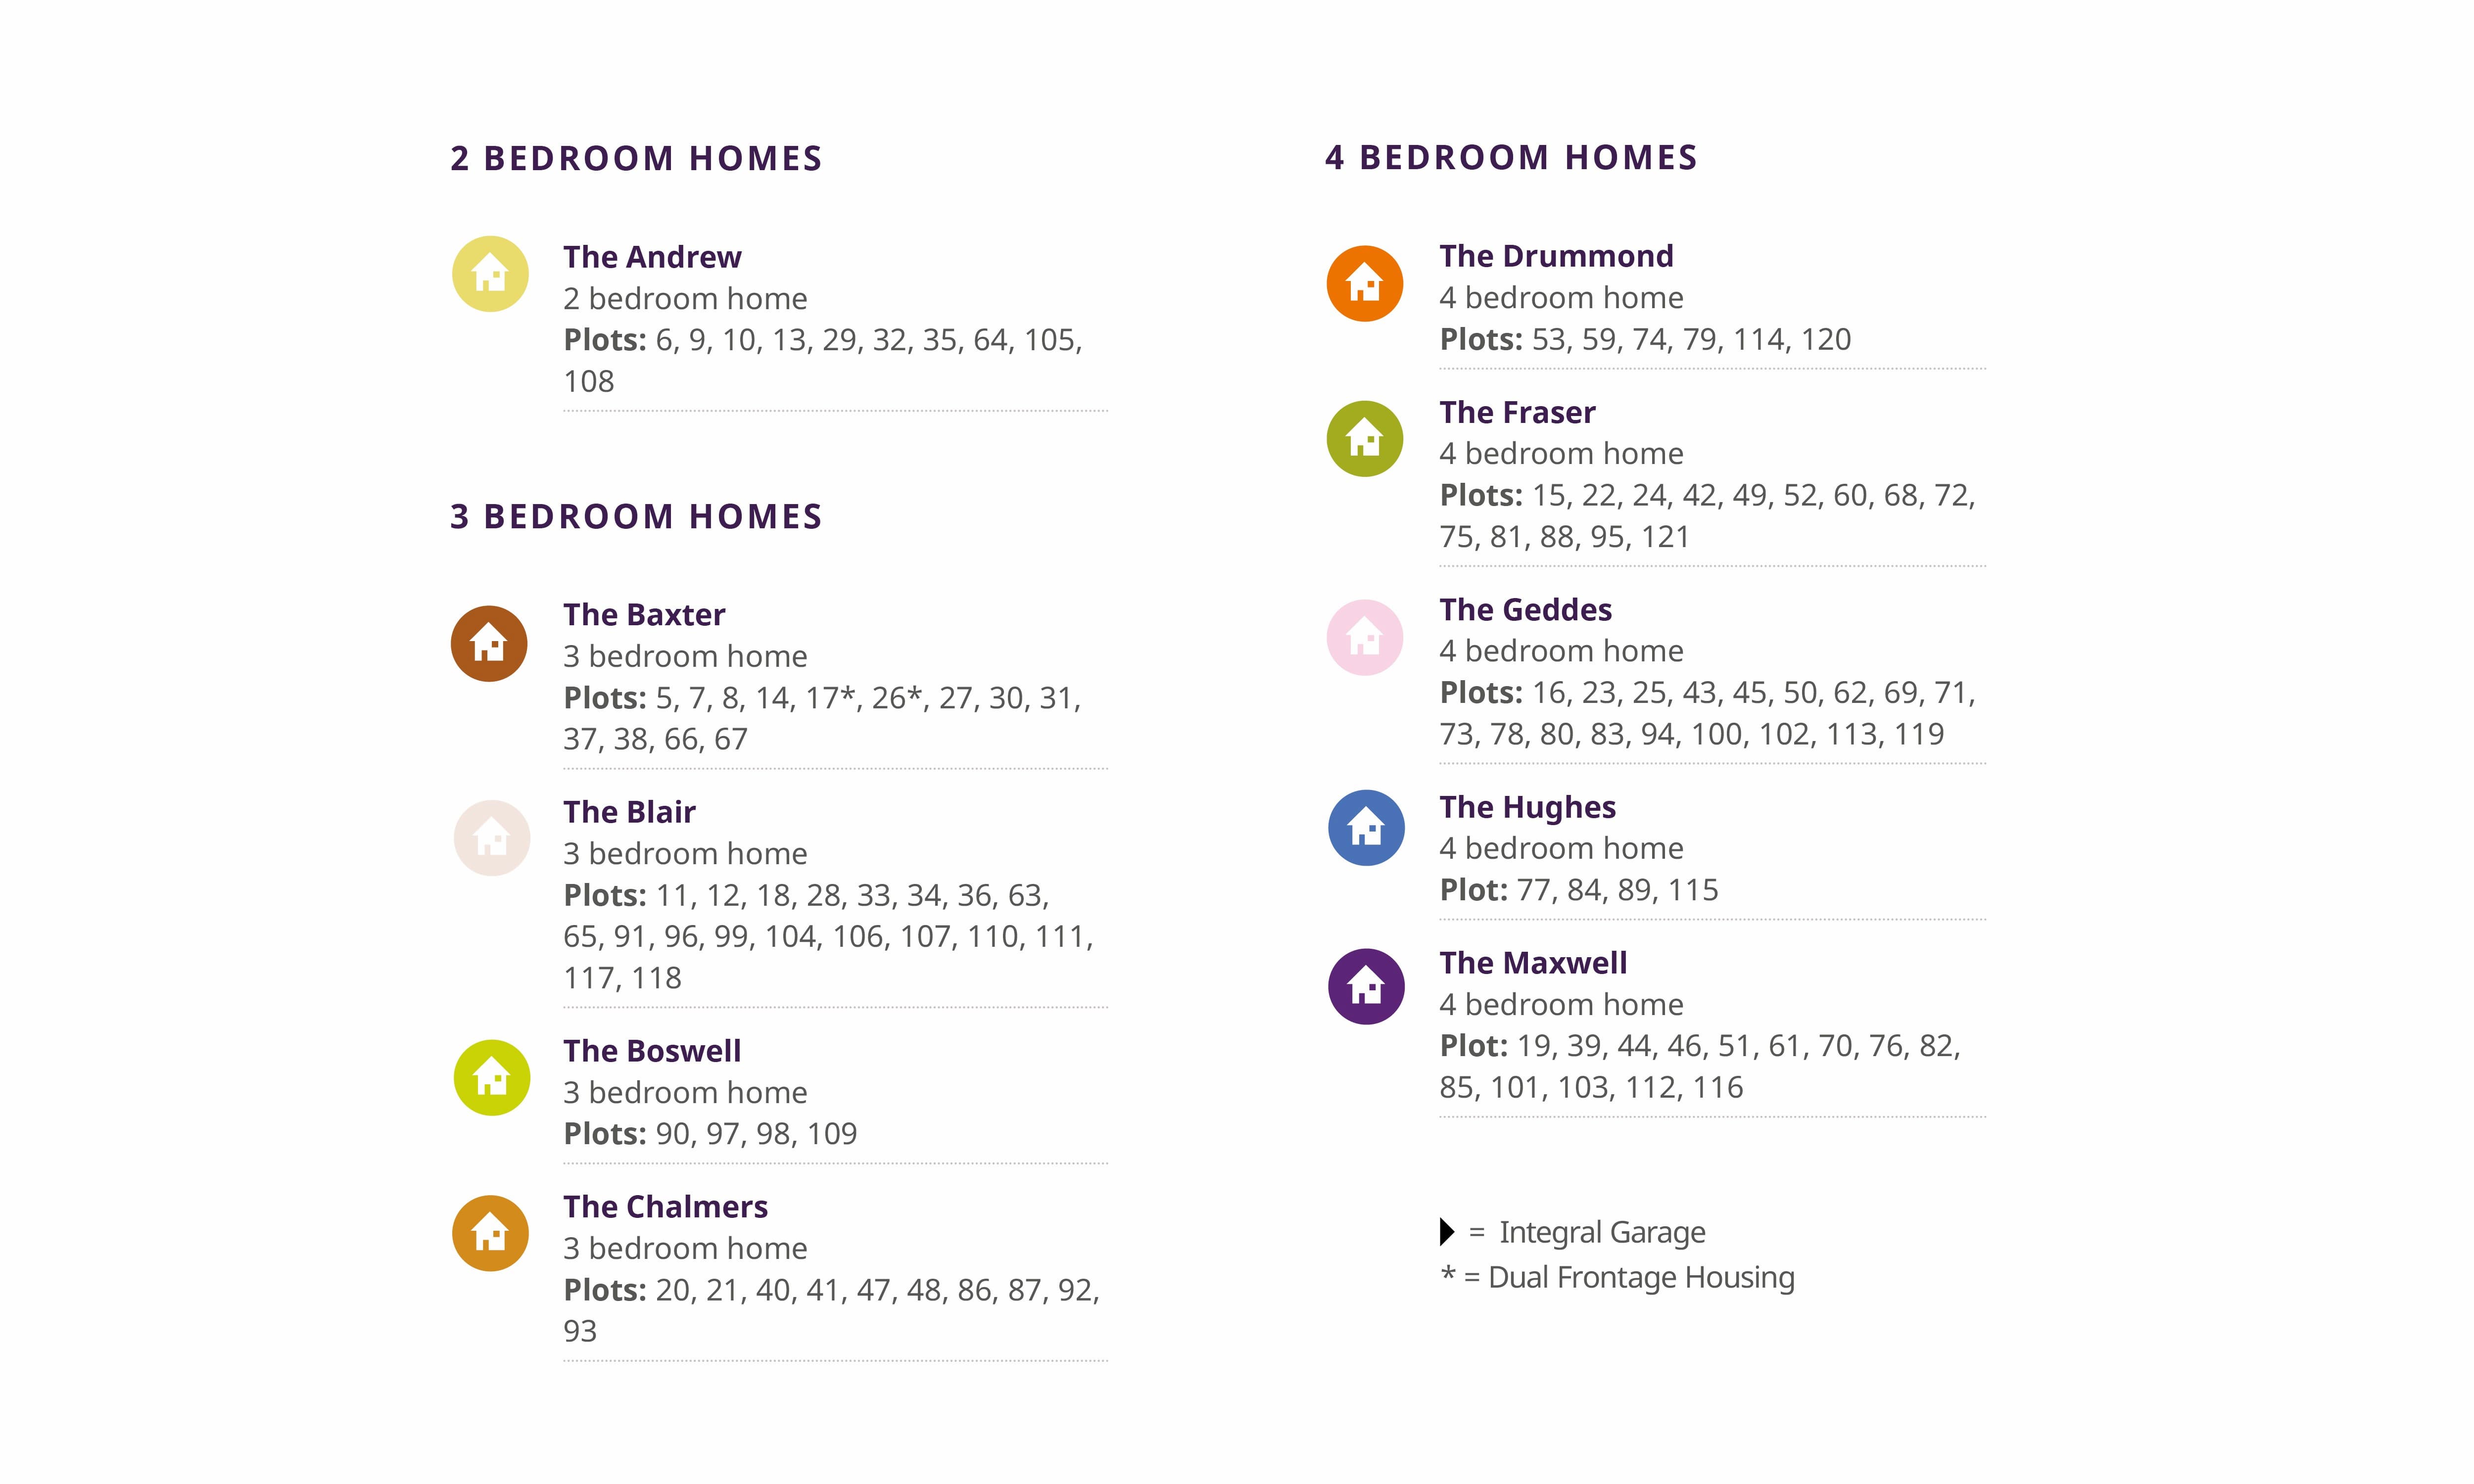2474x1484 pixels.
Task: Click the brown Baxter house icon
Action: (489, 644)
